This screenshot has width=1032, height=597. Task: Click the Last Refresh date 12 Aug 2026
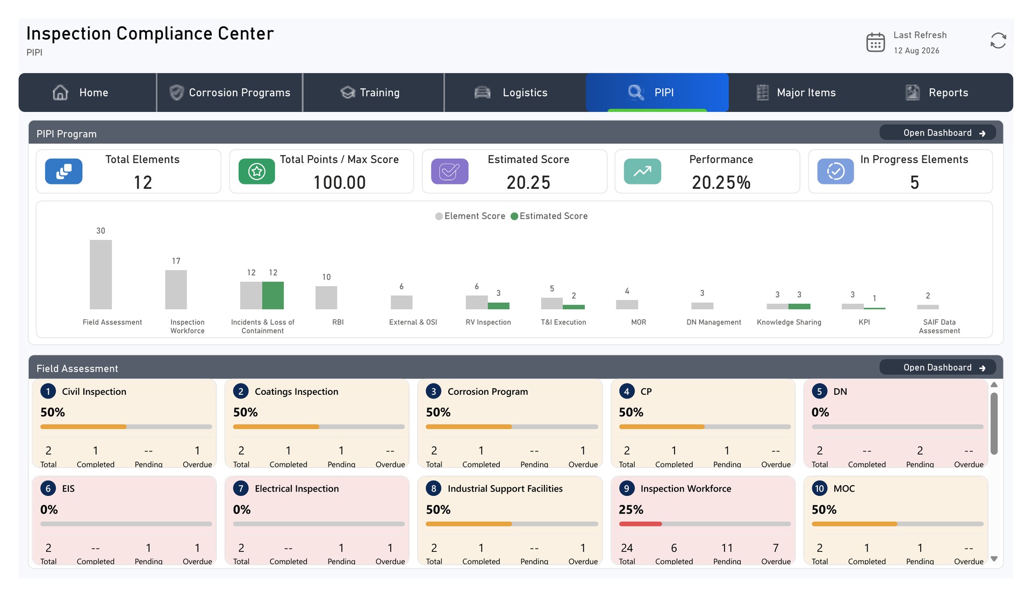point(916,51)
